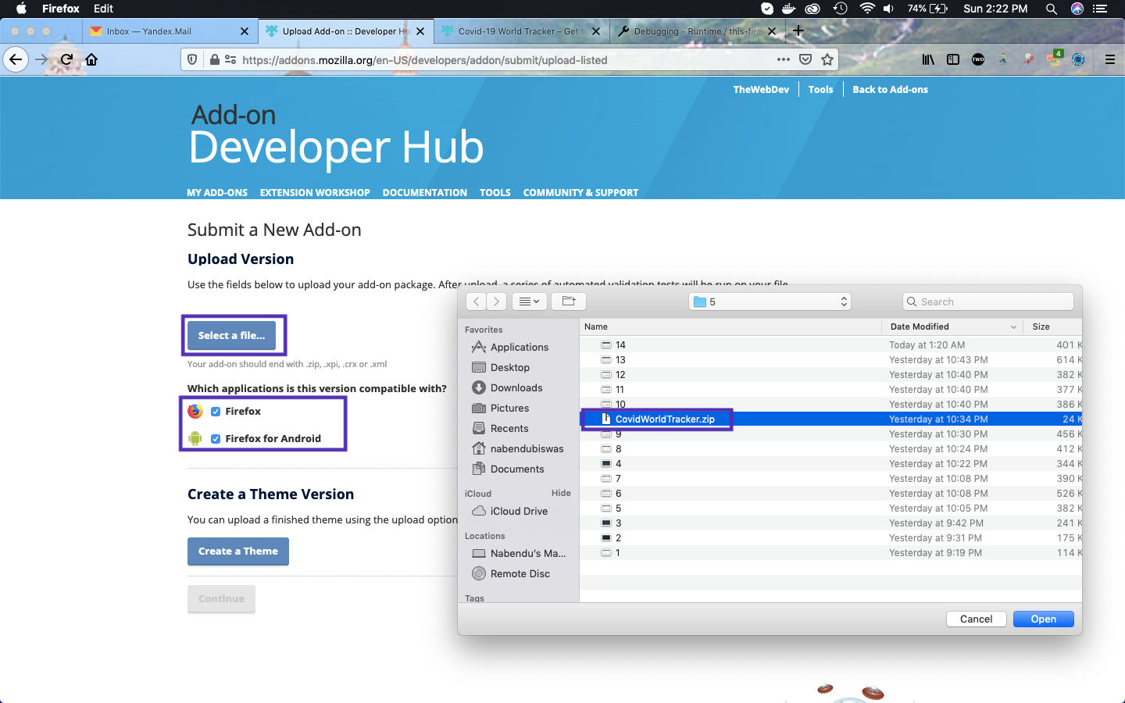Go to Firefox home page icon
Viewport: 1125px width, 703px height.
tap(91, 59)
